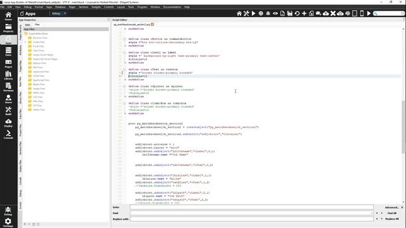The image size is (406, 228).
Task: Open the Data workspace
Action: (x=8, y=52)
